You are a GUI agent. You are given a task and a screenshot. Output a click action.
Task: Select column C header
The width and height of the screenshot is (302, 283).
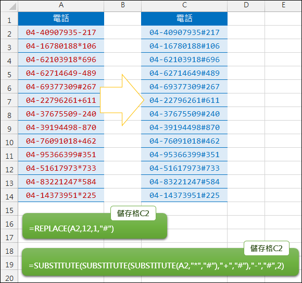point(184,6)
